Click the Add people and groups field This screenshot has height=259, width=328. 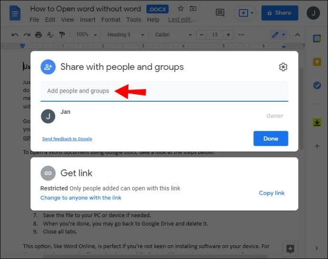tap(164, 91)
